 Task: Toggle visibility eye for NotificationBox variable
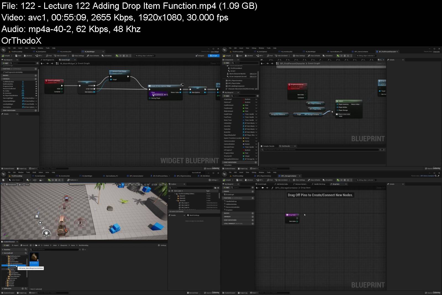click(x=36, y=84)
